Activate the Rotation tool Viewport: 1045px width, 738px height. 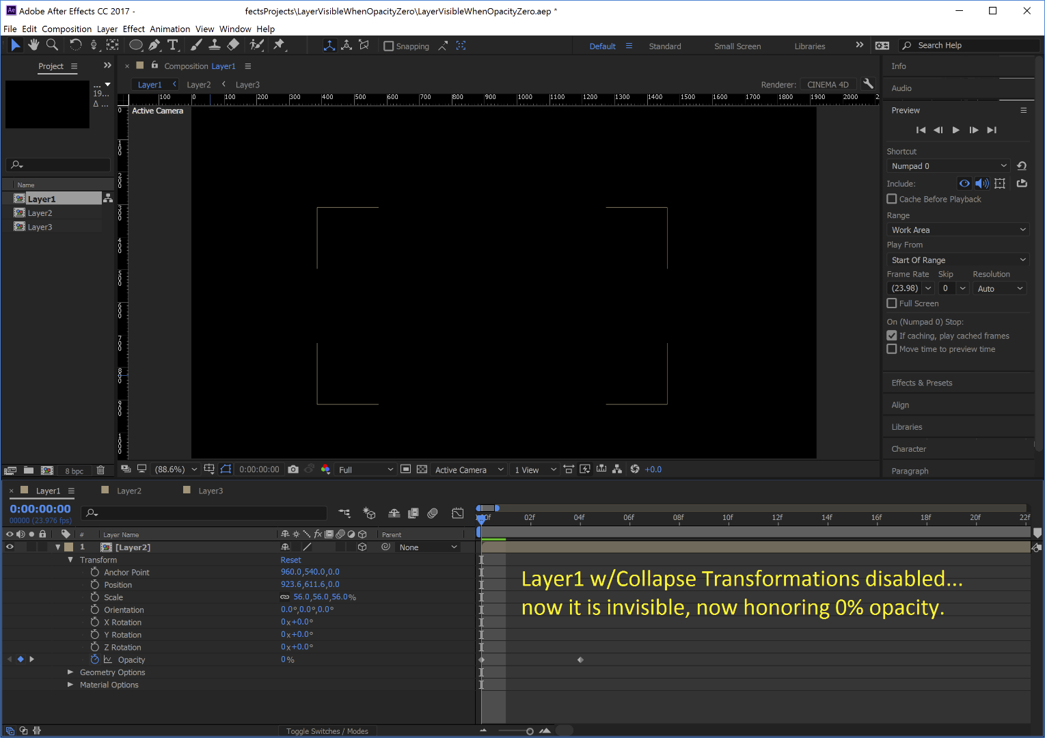tap(75, 45)
